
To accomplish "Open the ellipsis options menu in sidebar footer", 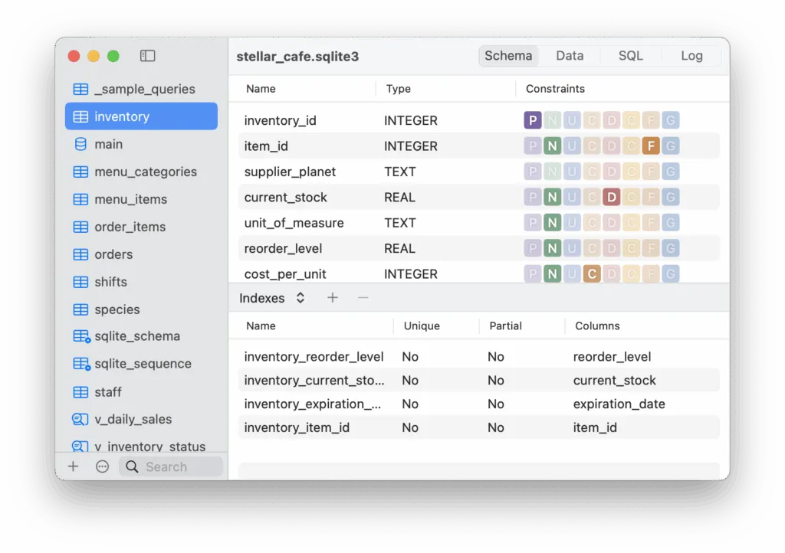I will point(102,466).
